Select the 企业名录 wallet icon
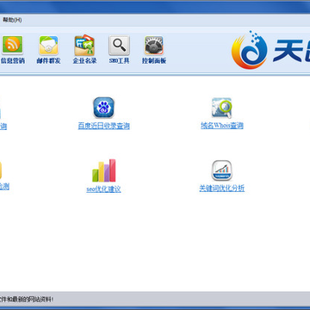This screenshot has height=310, width=310. 84,46
